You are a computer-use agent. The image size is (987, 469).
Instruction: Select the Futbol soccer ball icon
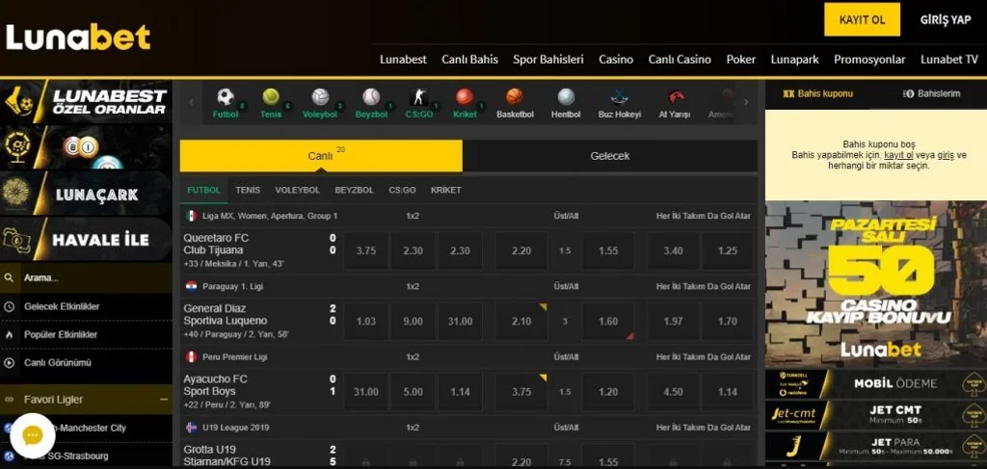coord(226,97)
